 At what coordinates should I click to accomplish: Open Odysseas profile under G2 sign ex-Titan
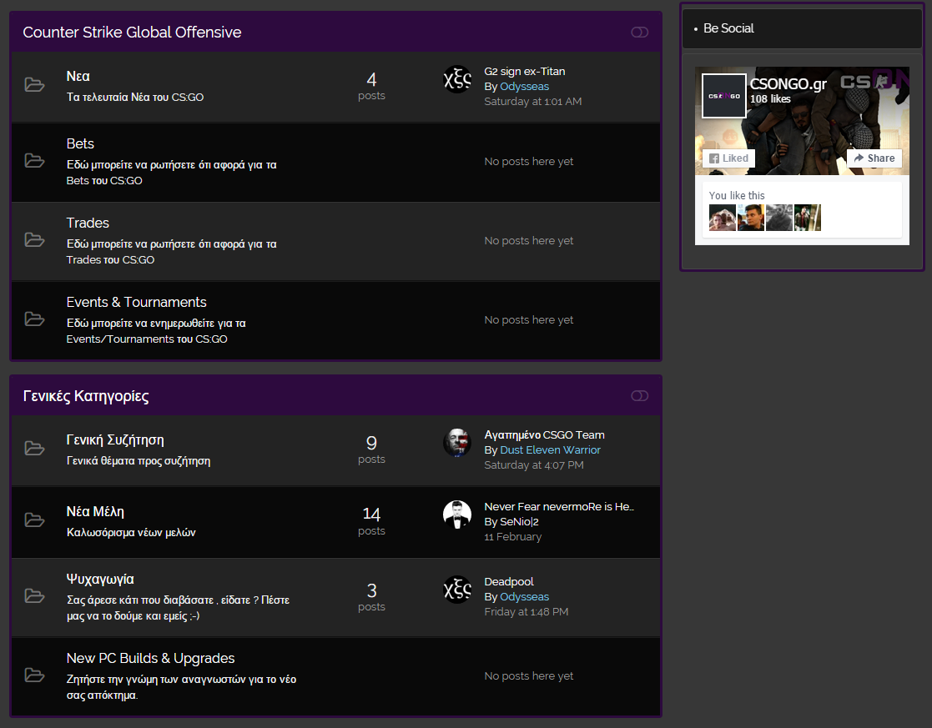pos(524,86)
